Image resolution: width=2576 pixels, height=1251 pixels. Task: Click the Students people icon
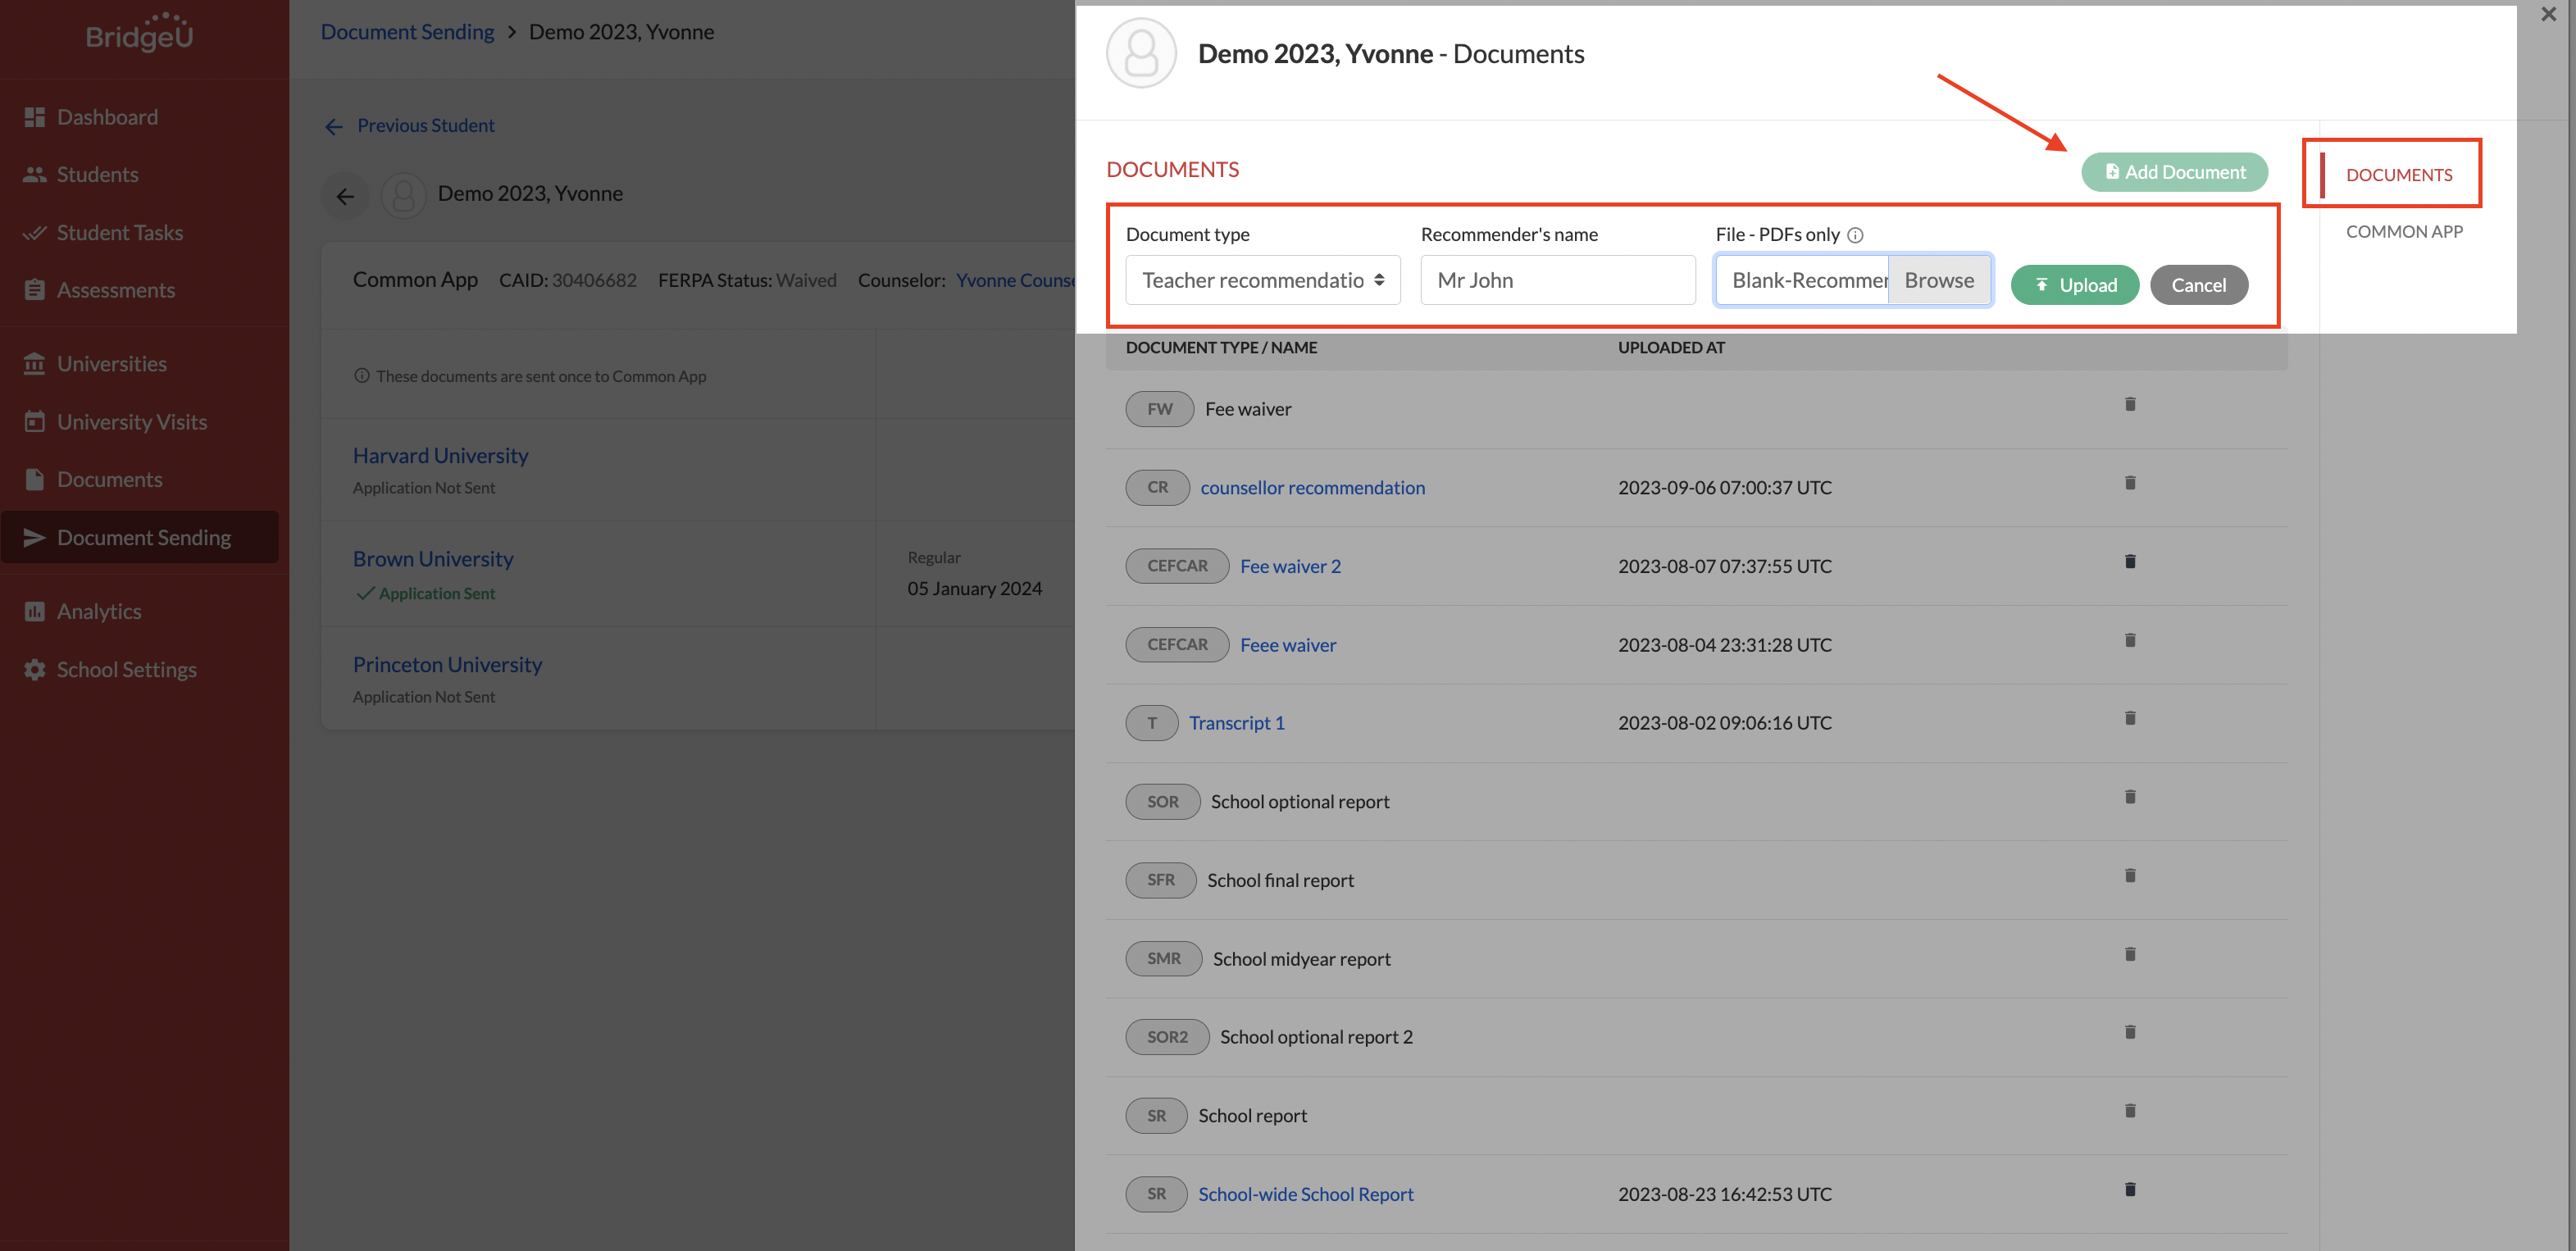[x=35, y=174]
